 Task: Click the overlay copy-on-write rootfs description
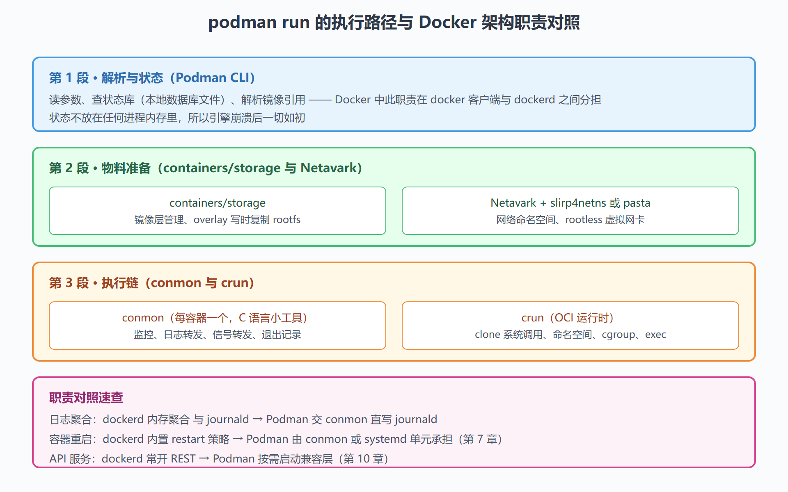click(x=218, y=220)
